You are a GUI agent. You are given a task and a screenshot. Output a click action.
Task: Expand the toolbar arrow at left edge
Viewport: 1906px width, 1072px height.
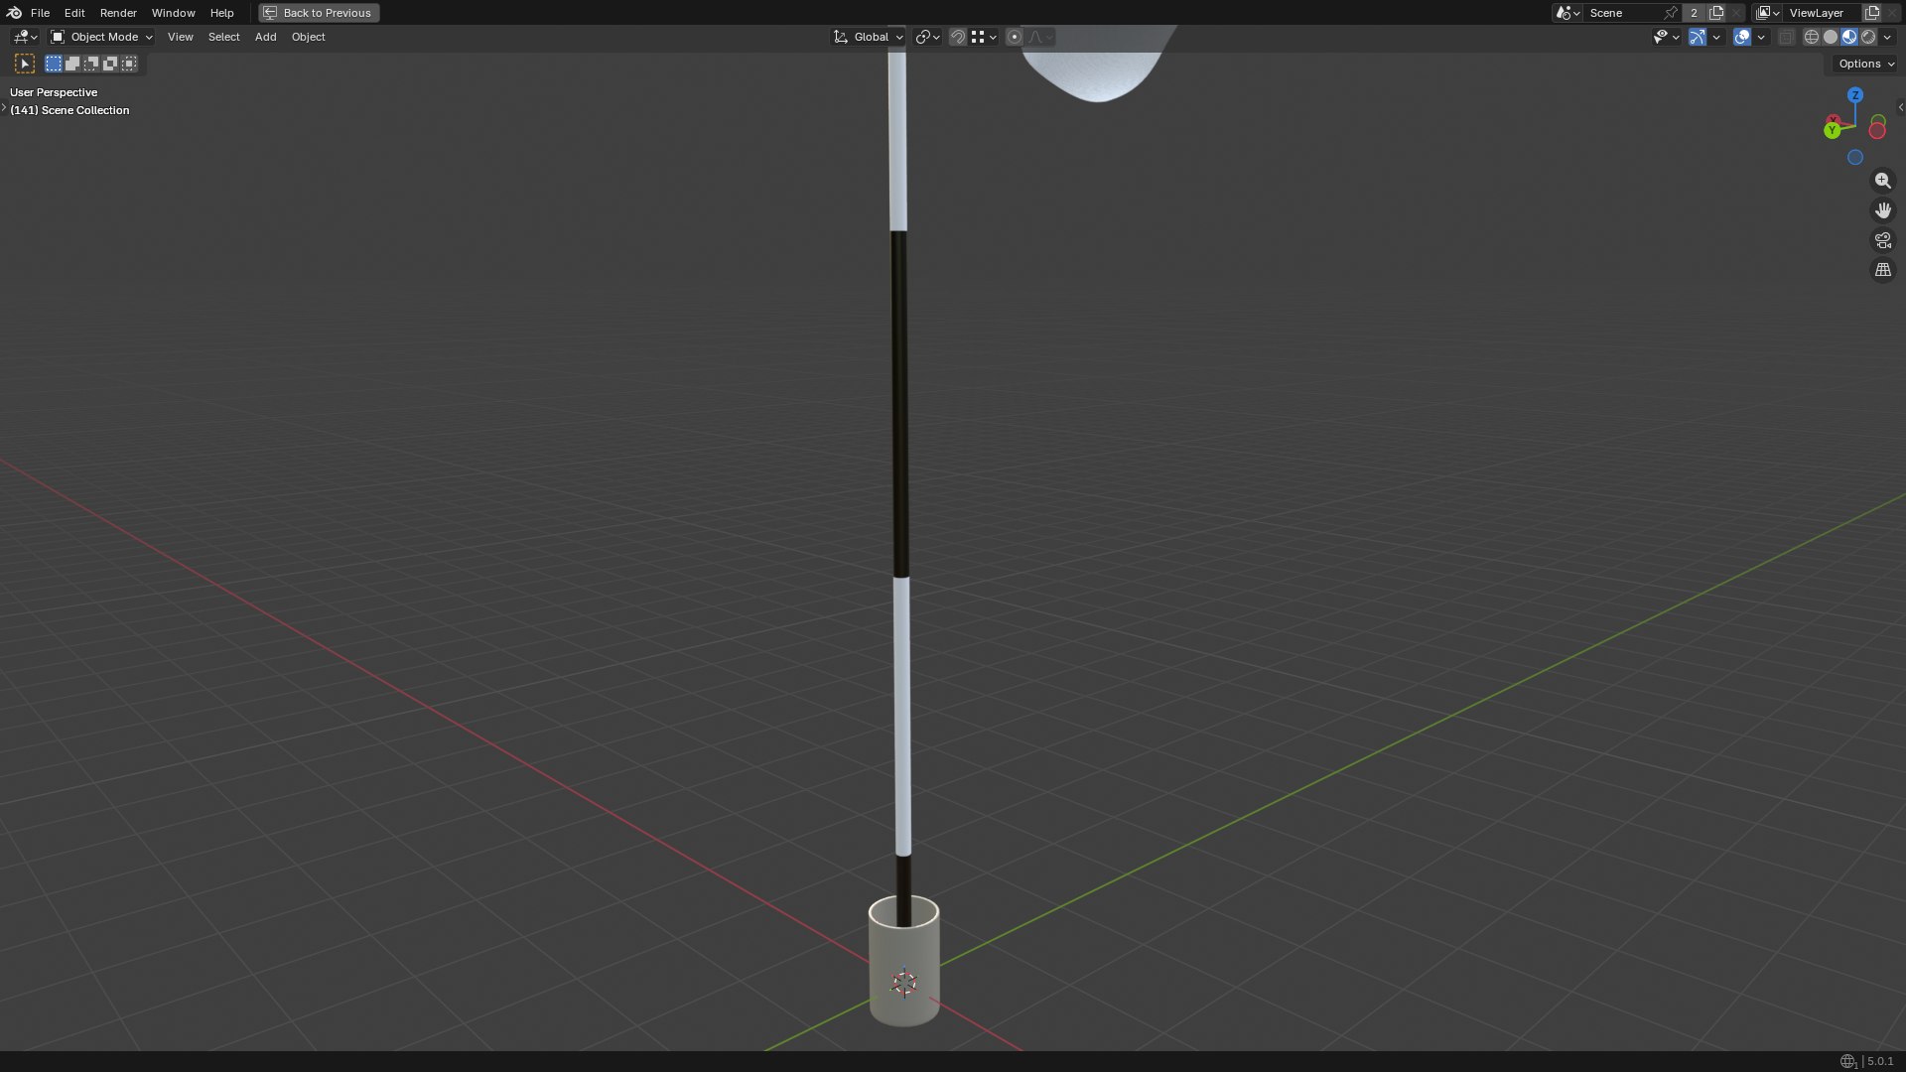(x=4, y=107)
